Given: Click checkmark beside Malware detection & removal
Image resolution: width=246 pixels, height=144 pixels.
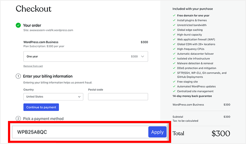Looking at the screenshot, I should 174,63.
